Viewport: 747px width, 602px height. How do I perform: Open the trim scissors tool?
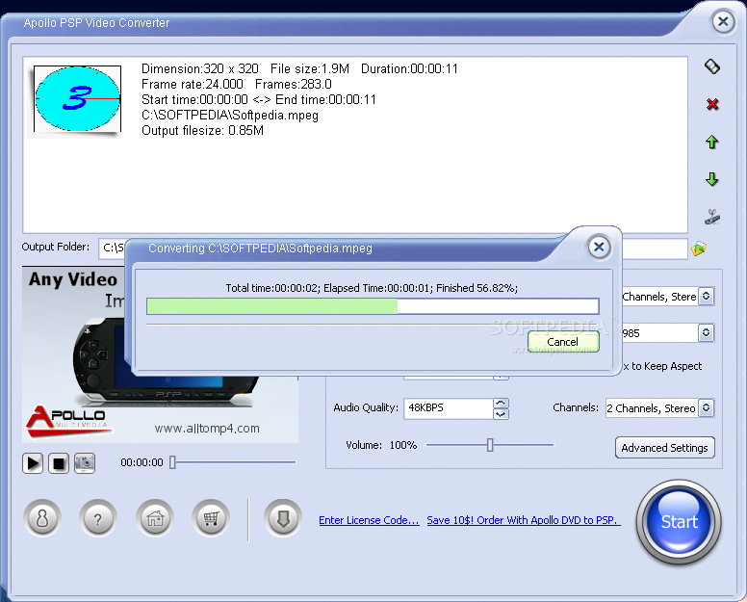[712, 217]
